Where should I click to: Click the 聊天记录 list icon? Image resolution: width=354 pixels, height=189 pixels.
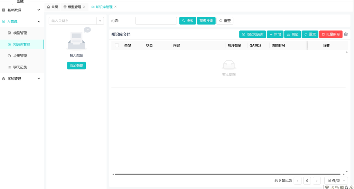pyautogui.click(x=9, y=67)
